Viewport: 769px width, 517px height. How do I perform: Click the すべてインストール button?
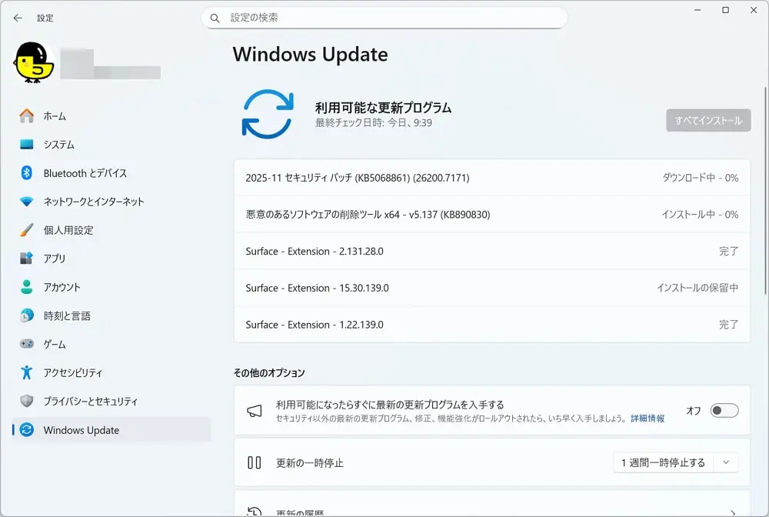[x=707, y=120]
